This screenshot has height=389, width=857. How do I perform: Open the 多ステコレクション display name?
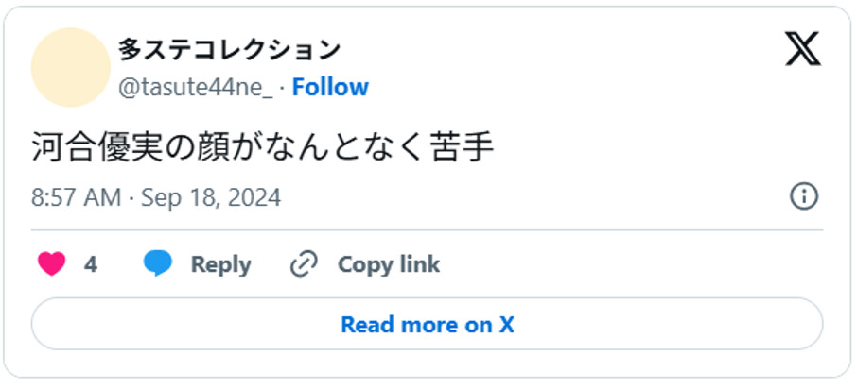(x=228, y=49)
